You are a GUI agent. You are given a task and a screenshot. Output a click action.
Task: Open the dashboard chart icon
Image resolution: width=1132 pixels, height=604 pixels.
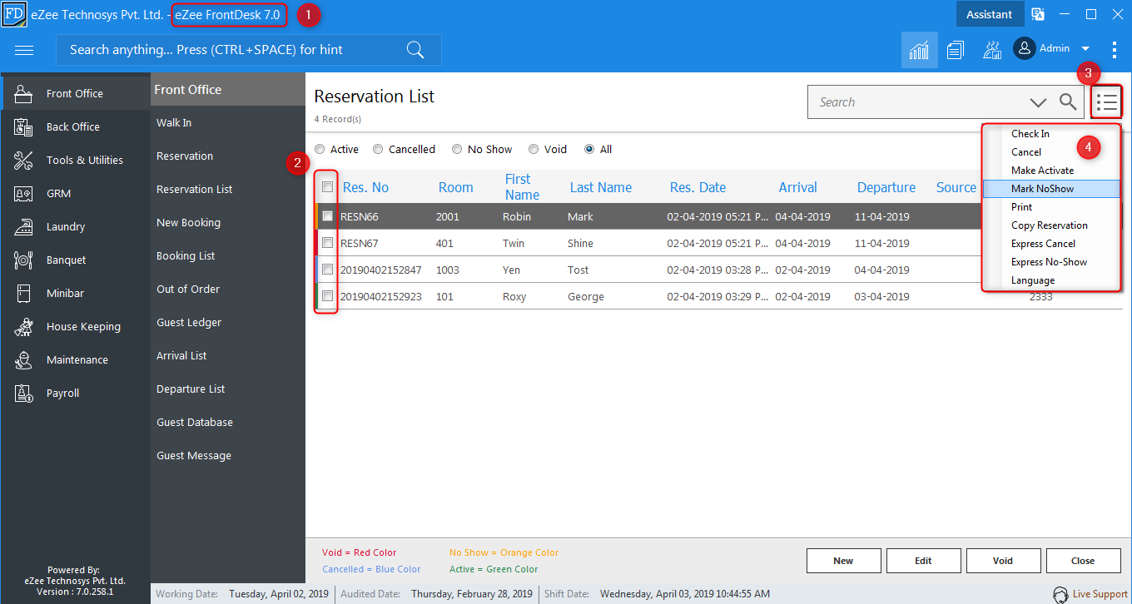tap(919, 50)
